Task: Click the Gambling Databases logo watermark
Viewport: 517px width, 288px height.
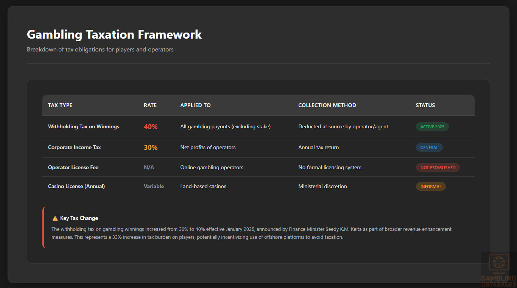Action: [498, 270]
